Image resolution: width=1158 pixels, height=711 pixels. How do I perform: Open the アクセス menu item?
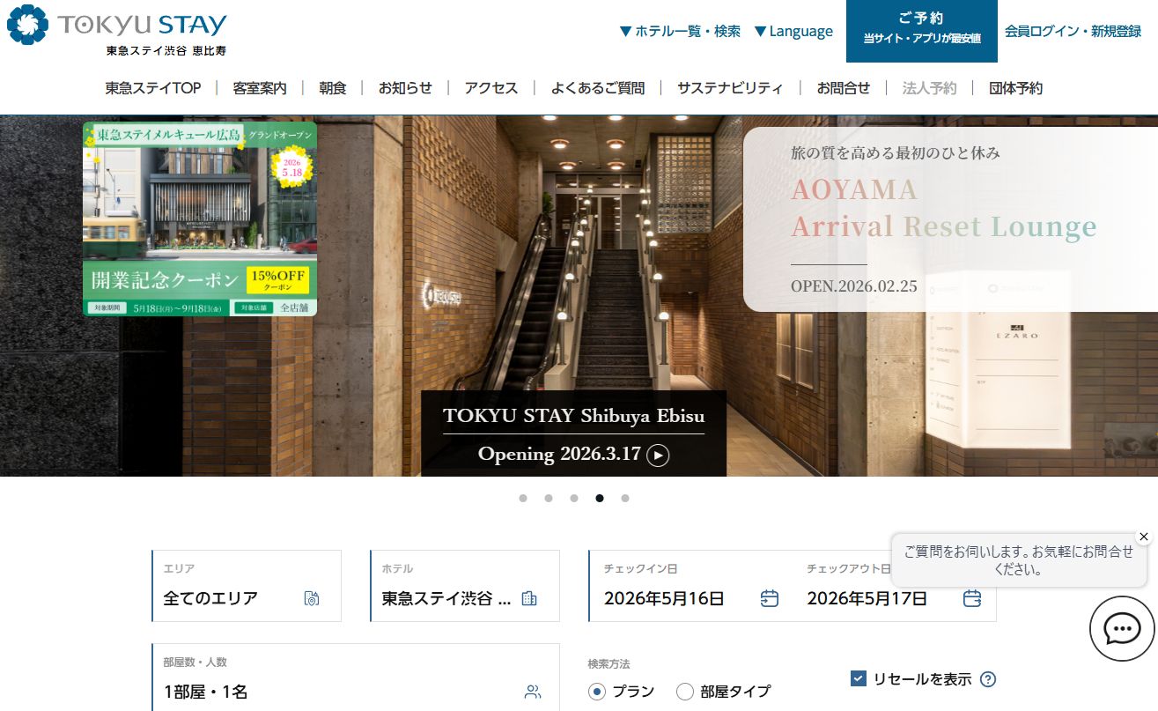tap(491, 88)
